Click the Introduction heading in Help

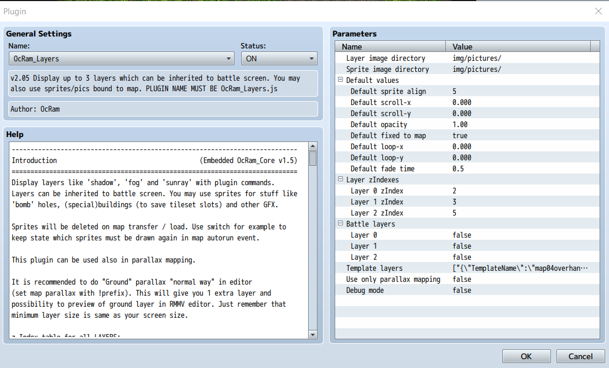point(34,160)
